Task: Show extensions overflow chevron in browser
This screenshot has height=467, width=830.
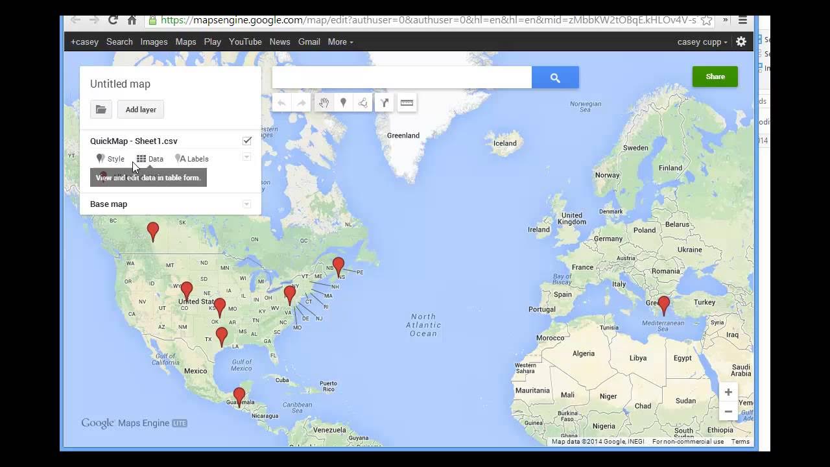Action: [x=725, y=20]
